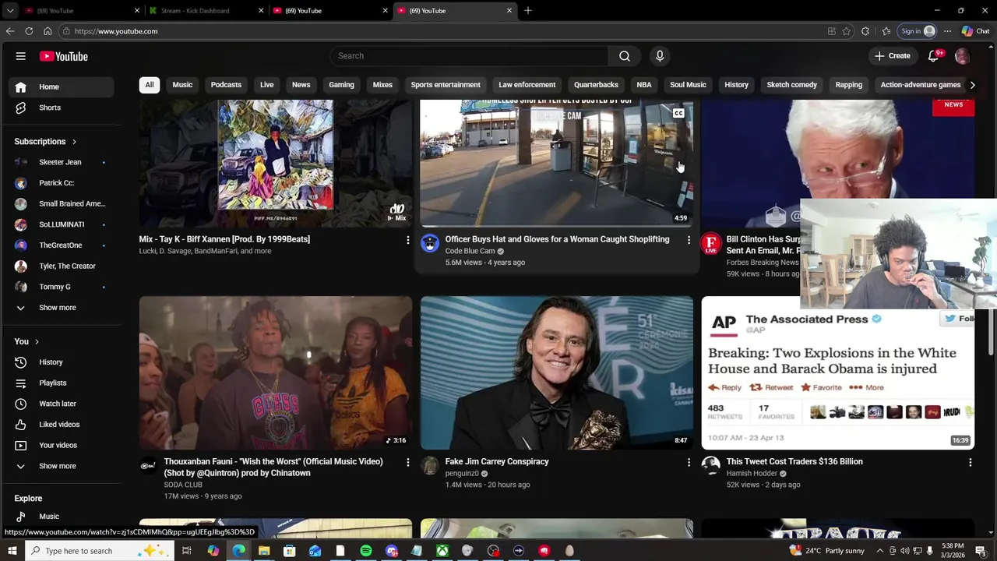Open the YouTube hamburger guide menu
The image size is (997, 561).
(x=21, y=56)
